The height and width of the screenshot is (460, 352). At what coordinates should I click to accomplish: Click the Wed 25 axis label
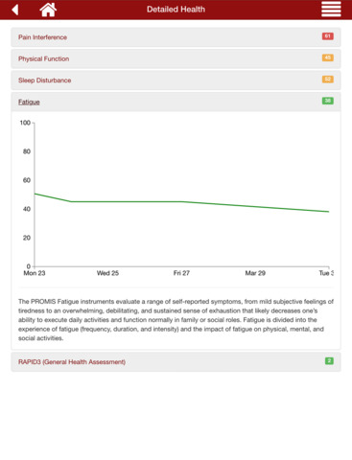107,273
